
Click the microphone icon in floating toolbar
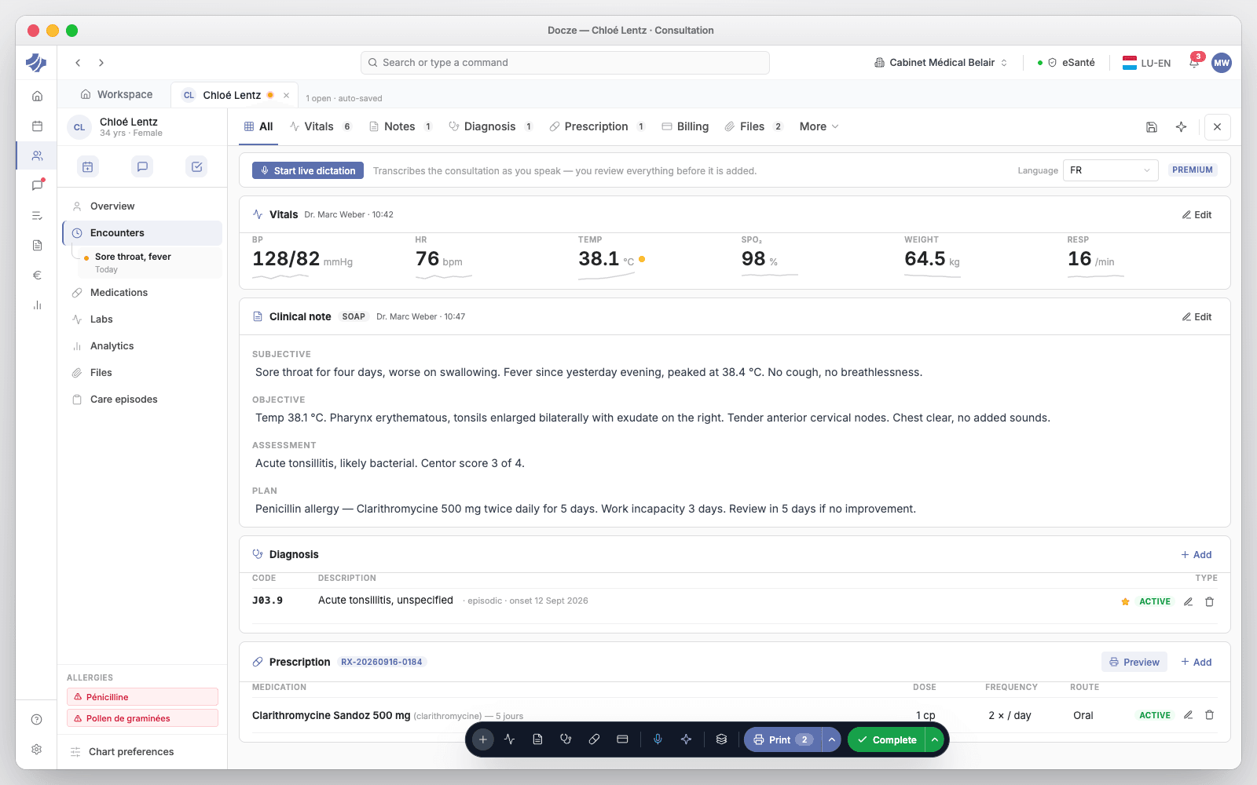coord(658,739)
